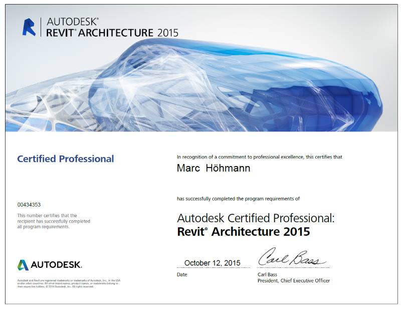Click the blue Revit R logo
401x309 pixels.
(x=29, y=27)
